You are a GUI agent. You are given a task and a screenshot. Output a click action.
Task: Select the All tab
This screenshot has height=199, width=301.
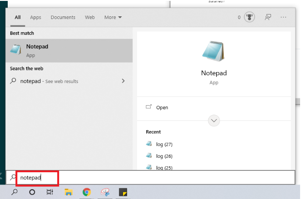coord(18,17)
